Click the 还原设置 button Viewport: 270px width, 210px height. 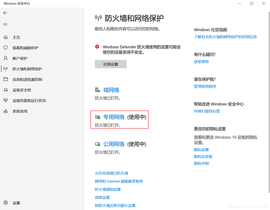[x=110, y=64]
